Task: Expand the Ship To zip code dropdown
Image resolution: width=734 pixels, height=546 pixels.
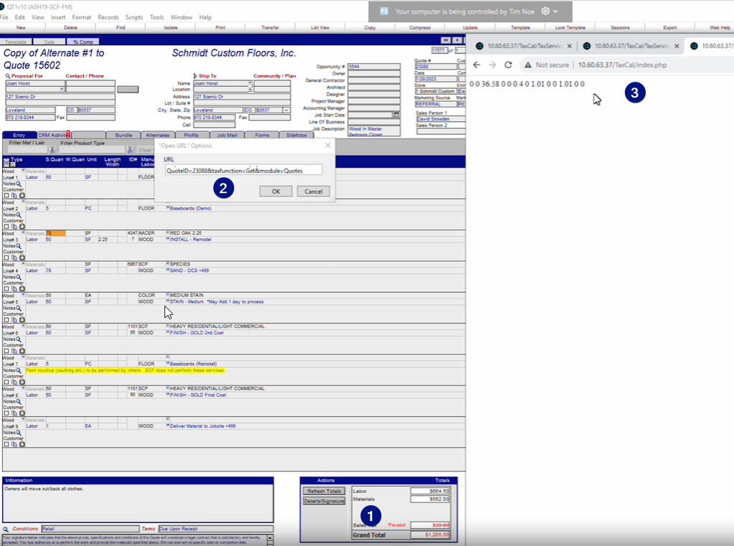Action: pyautogui.click(x=286, y=110)
